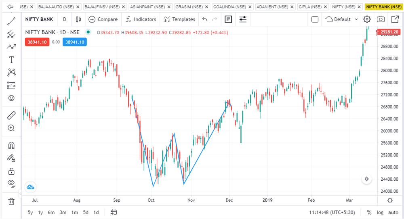Change the D interval selector
The height and width of the screenshot is (219, 404).
click(65, 19)
